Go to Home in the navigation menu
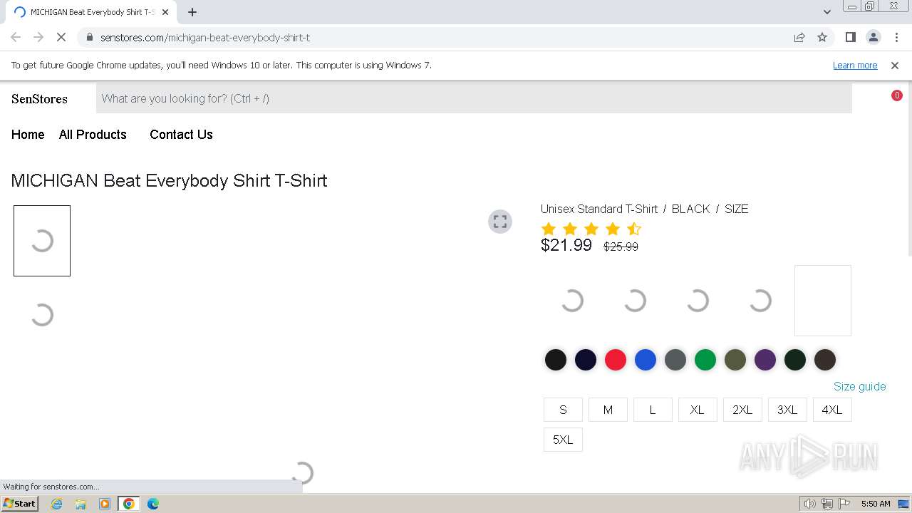The height and width of the screenshot is (513, 912). click(28, 135)
